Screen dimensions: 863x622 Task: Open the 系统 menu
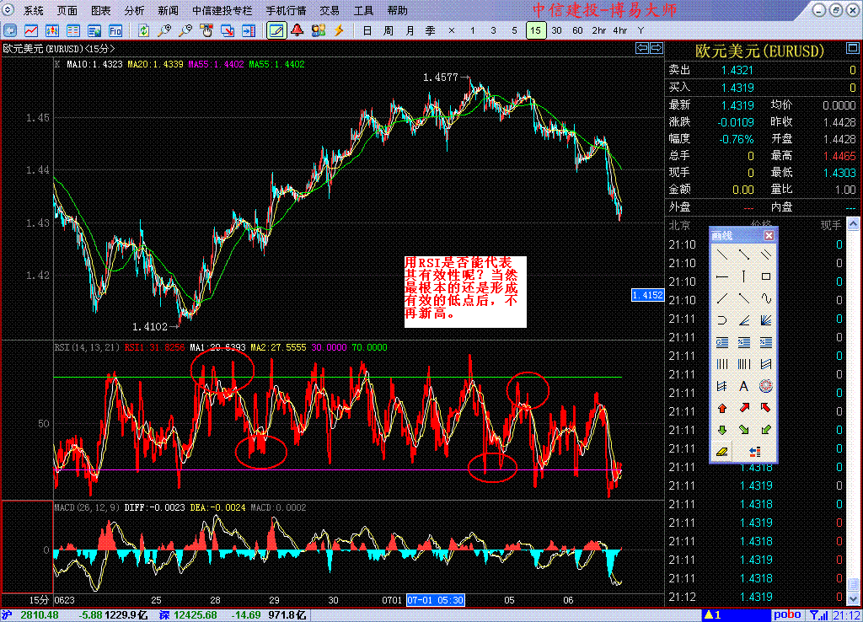point(34,10)
